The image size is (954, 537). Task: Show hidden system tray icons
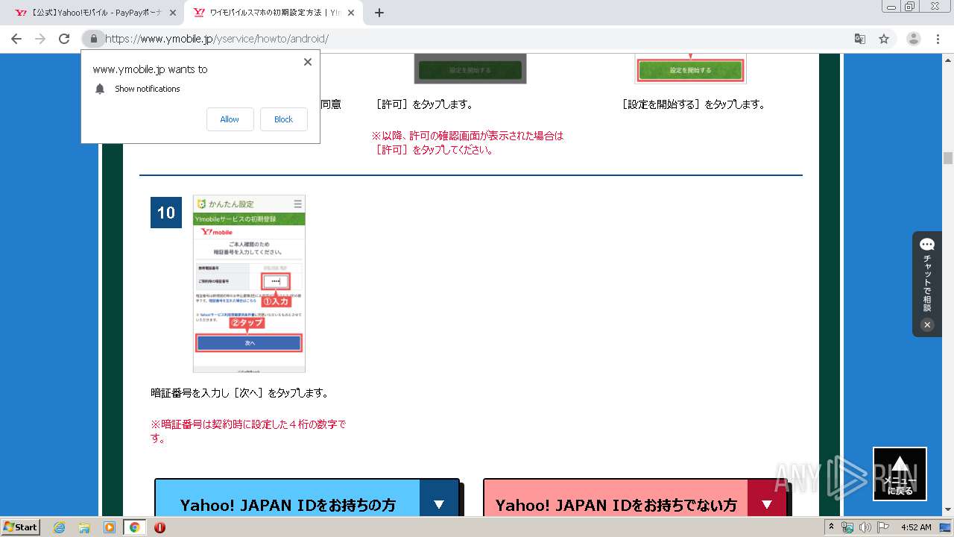[832, 527]
